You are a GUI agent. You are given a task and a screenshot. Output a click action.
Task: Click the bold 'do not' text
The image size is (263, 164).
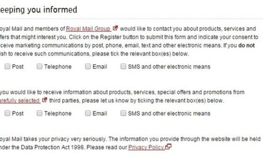[246, 46]
